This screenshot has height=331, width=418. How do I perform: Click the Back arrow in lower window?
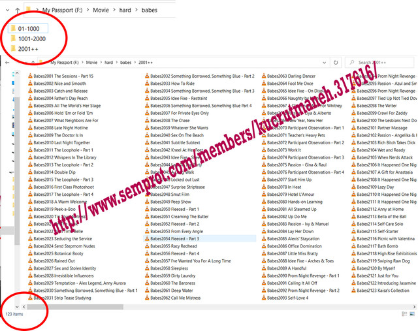7,63
